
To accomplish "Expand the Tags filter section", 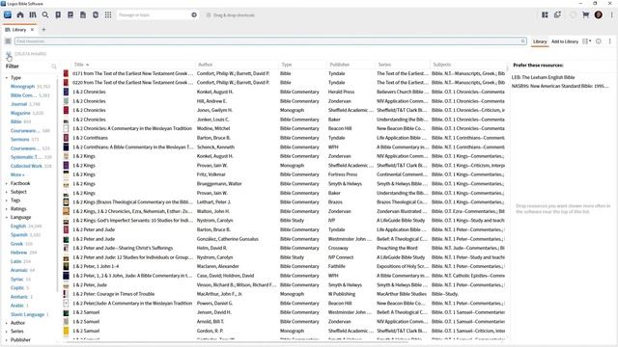I will (x=7, y=200).
